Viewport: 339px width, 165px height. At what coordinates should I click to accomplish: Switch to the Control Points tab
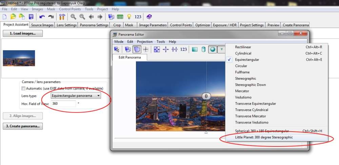click(181, 25)
